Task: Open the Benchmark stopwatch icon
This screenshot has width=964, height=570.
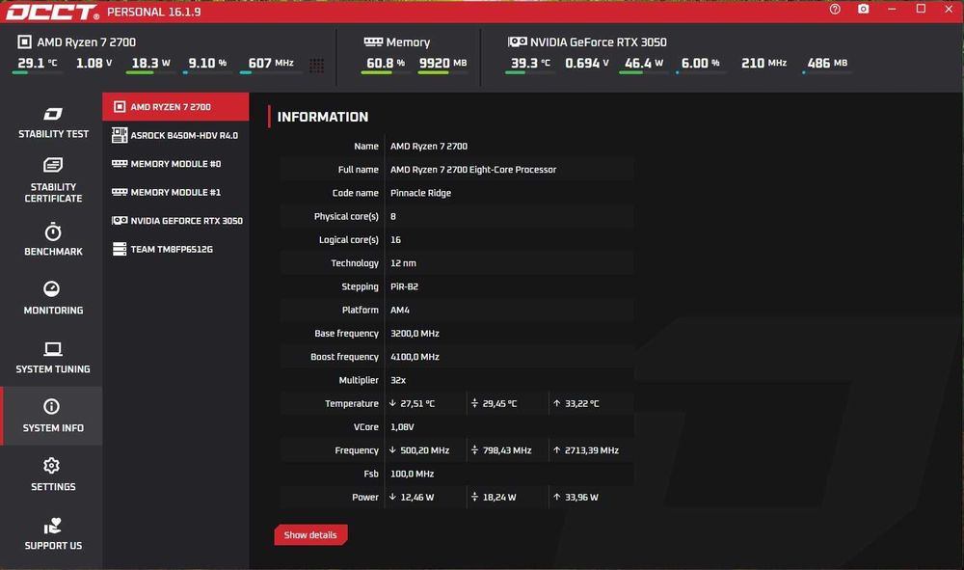Action: point(53,231)
